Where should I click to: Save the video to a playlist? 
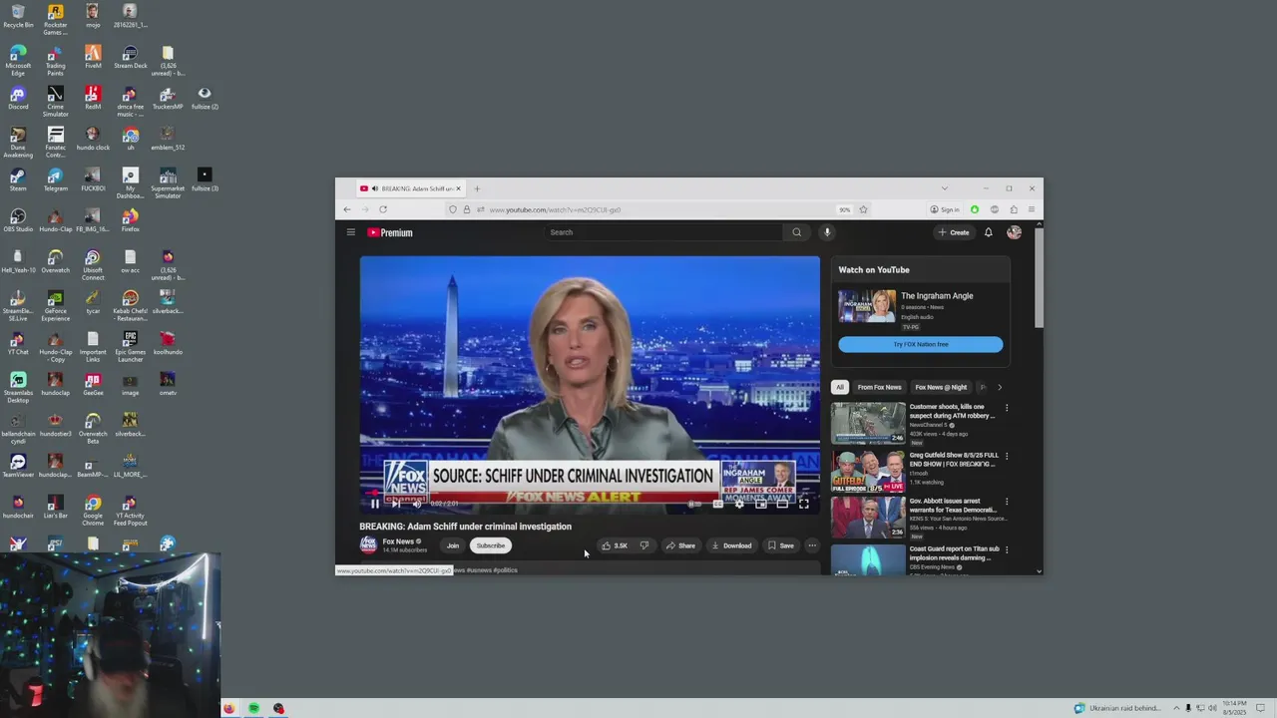point(781,545)
